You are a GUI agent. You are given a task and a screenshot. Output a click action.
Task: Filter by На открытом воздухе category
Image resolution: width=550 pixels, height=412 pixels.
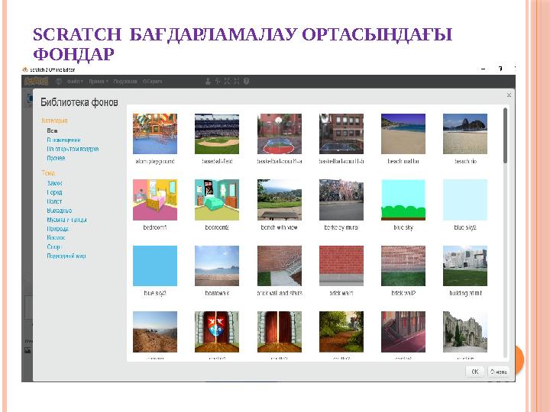pyautogui.click(x=73, y=149)
